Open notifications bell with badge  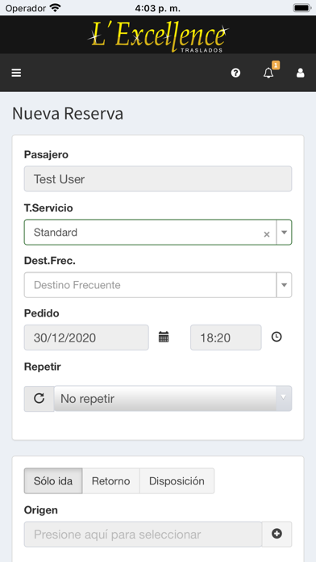pos(269,72)
